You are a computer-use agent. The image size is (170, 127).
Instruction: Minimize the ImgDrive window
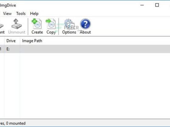[x=142, y=5]
